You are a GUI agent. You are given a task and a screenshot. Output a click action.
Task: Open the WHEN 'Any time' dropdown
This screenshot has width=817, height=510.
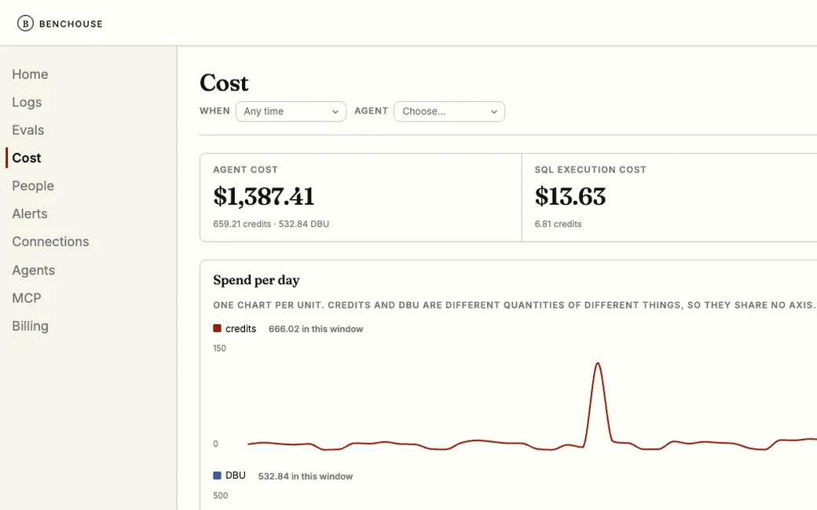pos(291,111)
